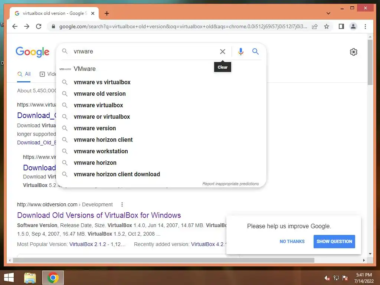
Task: Bookmark this page with the star icon
Action: pyautogui.click(x=327, y=26)
